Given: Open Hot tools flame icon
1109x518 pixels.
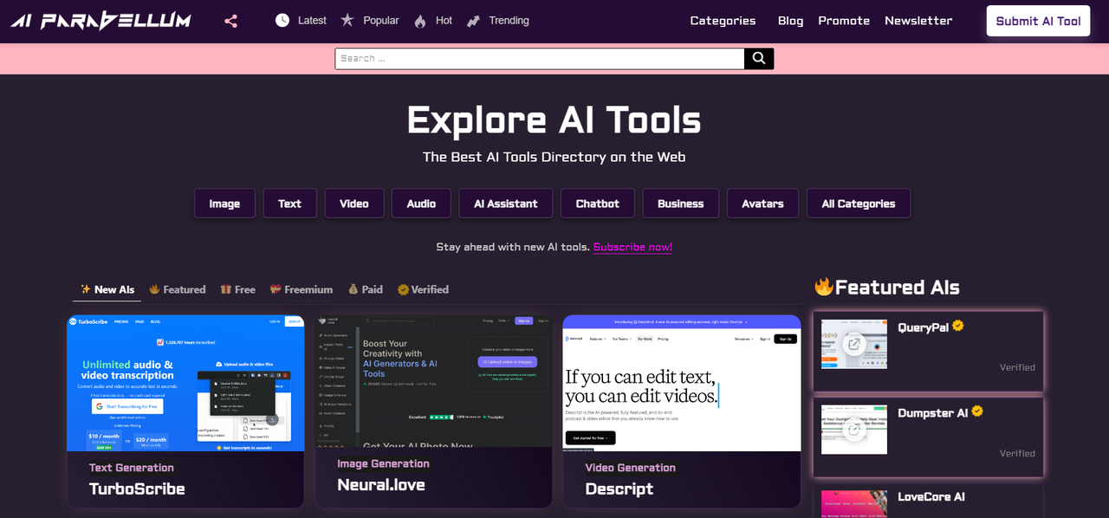Looking at the screenshot, I should (x=420, y=21).
